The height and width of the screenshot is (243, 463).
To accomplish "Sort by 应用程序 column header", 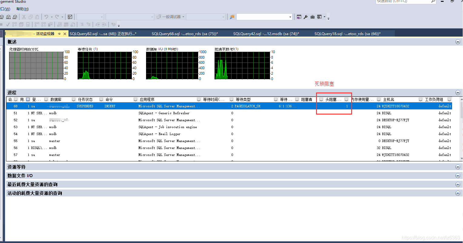I will (147, 99).
